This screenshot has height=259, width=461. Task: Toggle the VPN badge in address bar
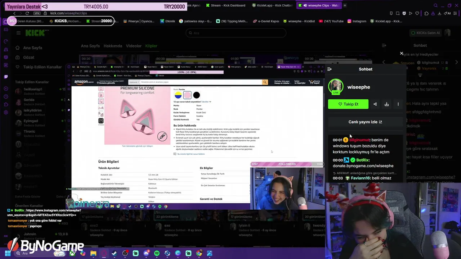(x=36, y=13)
